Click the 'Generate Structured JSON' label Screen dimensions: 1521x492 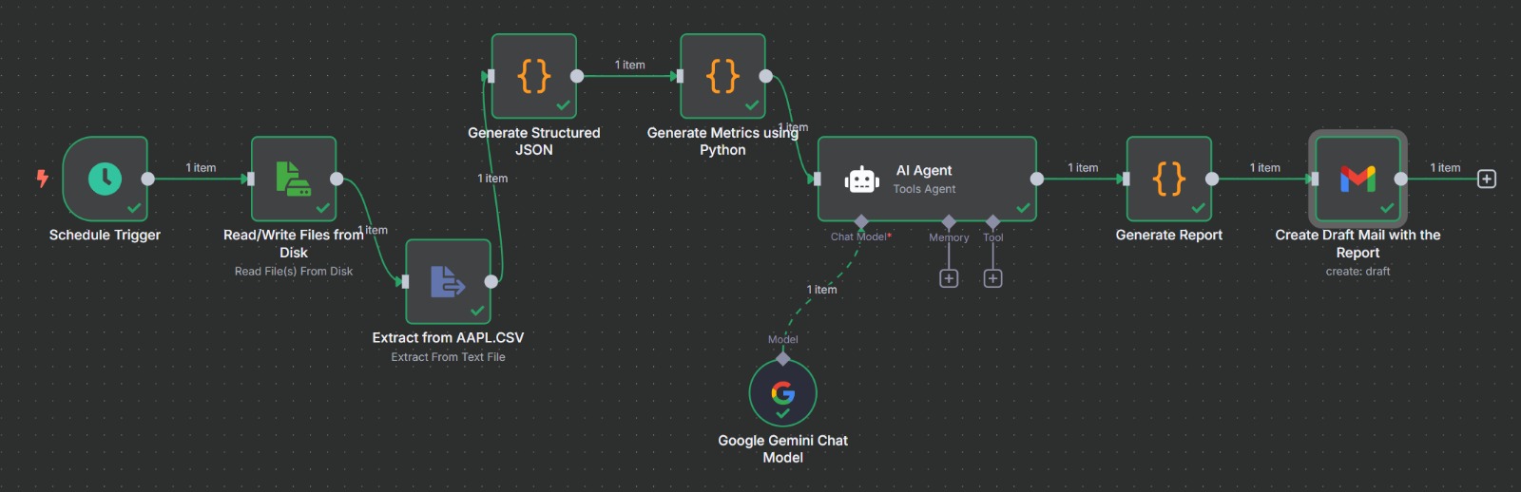pyautogui.click(x=534, y=141)
